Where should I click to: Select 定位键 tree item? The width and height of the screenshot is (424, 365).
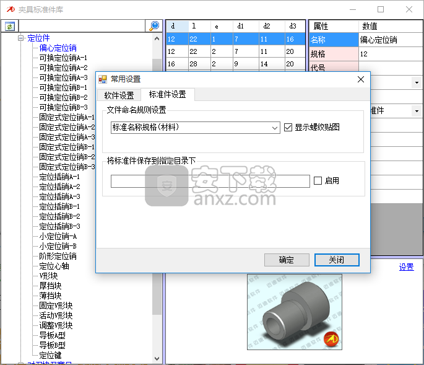50,355
